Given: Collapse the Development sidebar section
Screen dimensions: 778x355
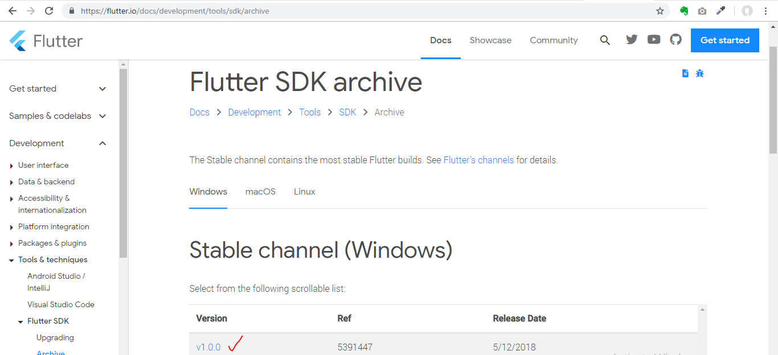Looking at the screenshot, I should pyautogui.click(x=58, y=143).
